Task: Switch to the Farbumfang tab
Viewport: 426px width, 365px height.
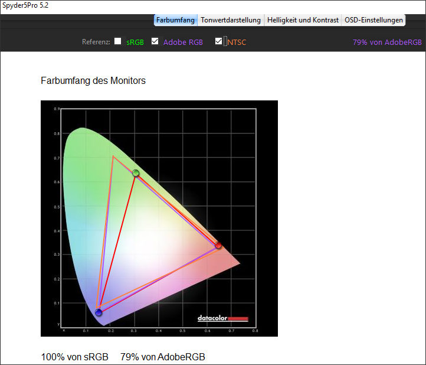Action: tap(175, 20)
